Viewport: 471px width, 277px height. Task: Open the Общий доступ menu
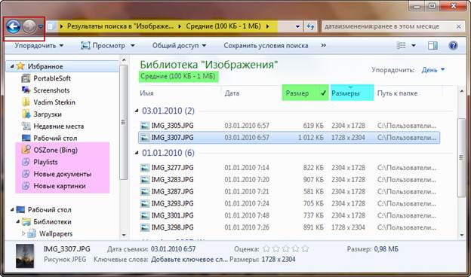pos(179,45)
